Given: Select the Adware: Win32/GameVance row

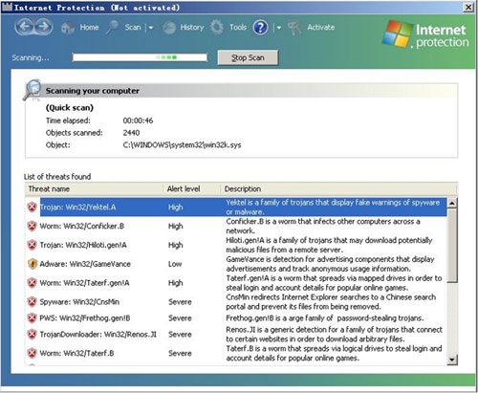Looking at the screenshot, I should coord(236,264).
